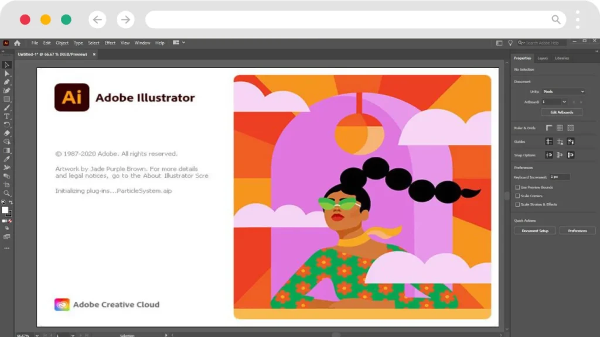
Task: Open the File menu
Action: [35, 43]
